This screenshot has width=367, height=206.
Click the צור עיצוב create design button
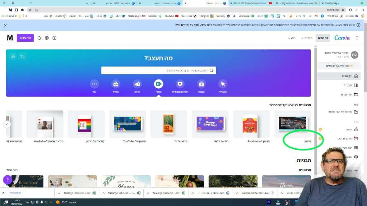click(25, 38)
